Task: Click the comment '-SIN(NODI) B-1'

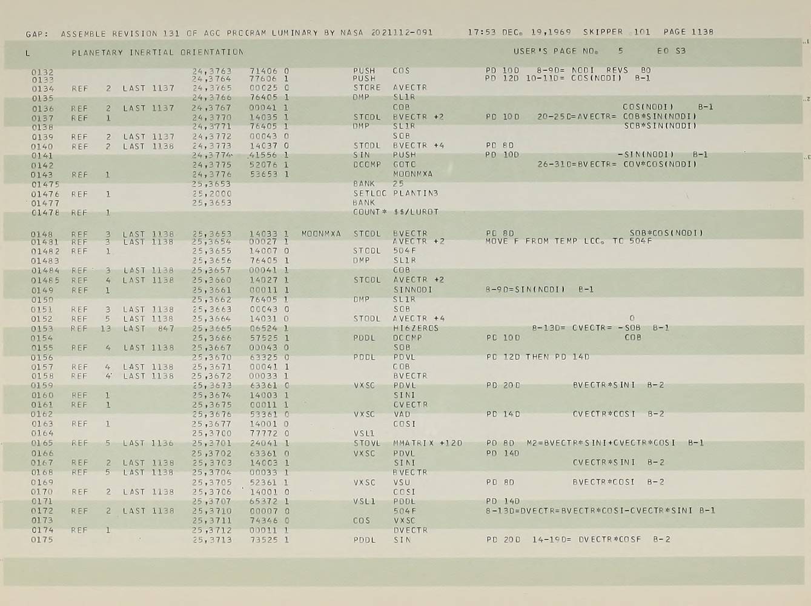Action: point(664,155)
